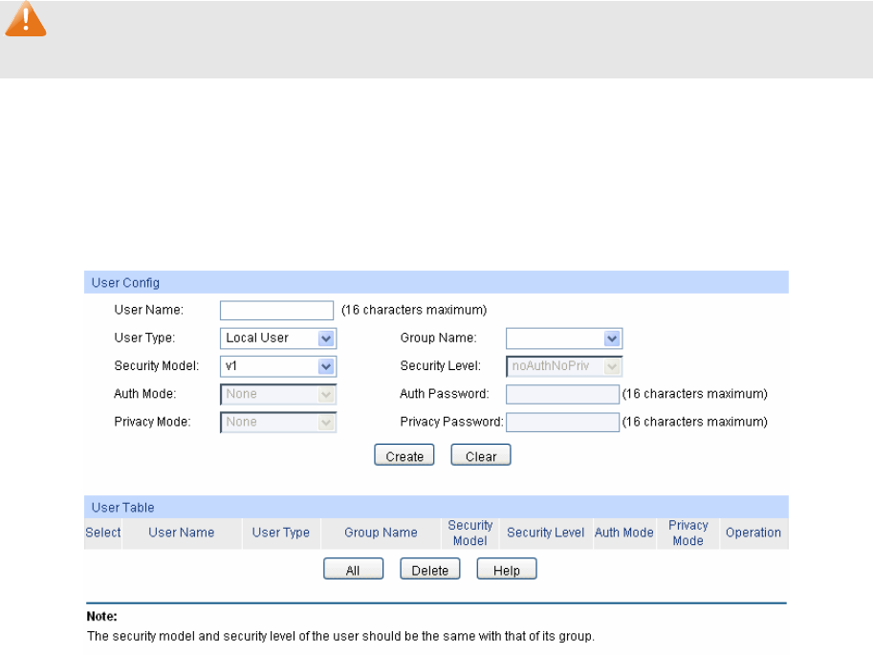Click the Security Model column header
873x655 pixels.
(x=470, y=533)
